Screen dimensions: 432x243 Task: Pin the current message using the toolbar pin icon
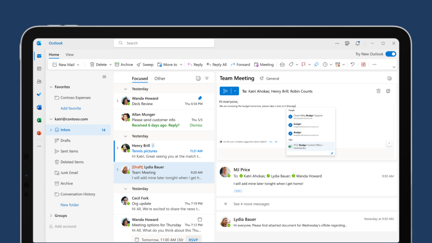click(x=316, y=64)
